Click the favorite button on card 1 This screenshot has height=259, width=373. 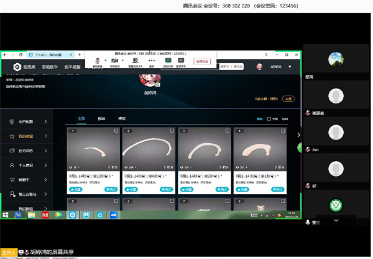(x=76, y=190)
